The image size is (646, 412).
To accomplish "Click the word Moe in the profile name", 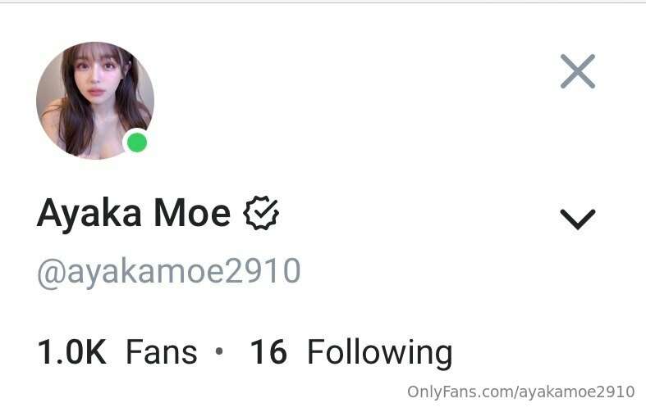I will pyautogui.click(x=192, y=215).
